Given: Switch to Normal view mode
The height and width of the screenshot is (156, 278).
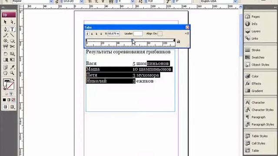Looking at the screenshot, I should (6, 107).
